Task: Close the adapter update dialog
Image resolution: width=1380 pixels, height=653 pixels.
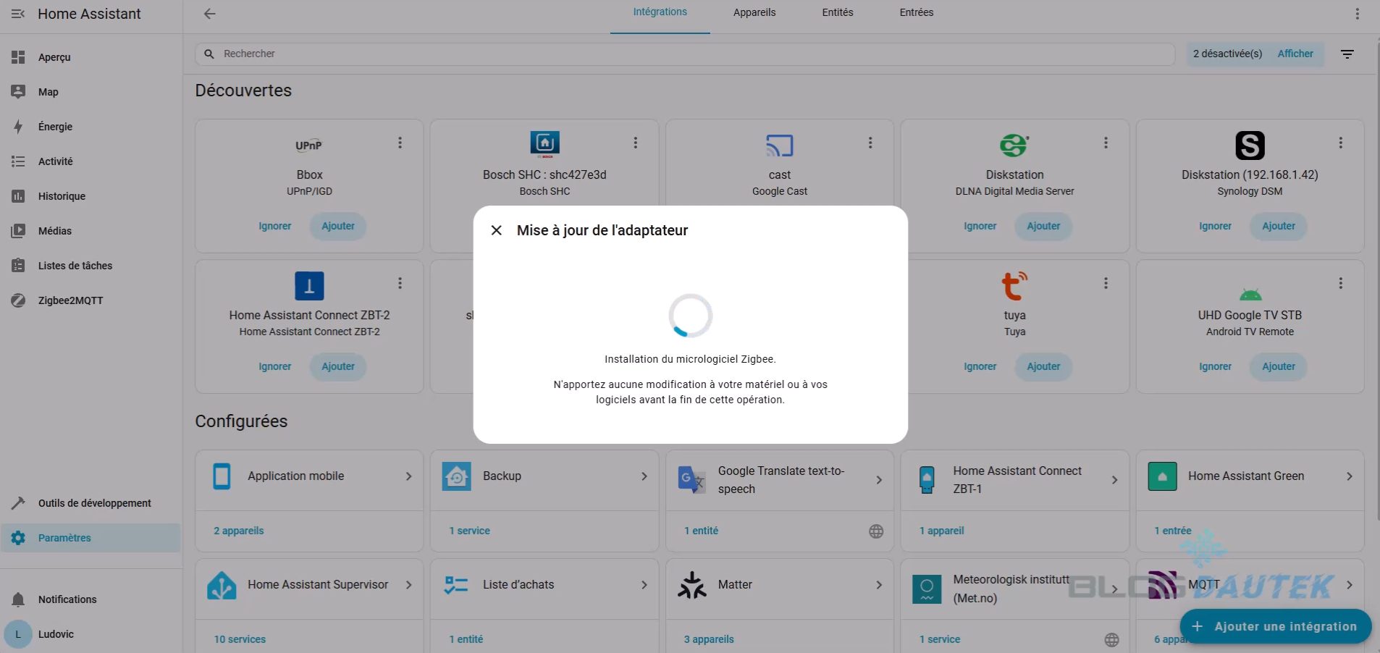Action: tap(497, 230)
